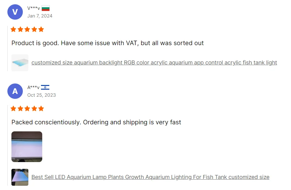Click the "Packed conscientiously" review text

coord(96,122)
